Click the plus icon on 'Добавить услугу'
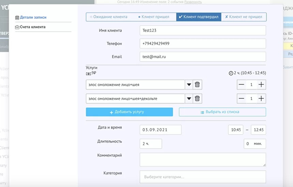293x187 pixels. [111, 112]
